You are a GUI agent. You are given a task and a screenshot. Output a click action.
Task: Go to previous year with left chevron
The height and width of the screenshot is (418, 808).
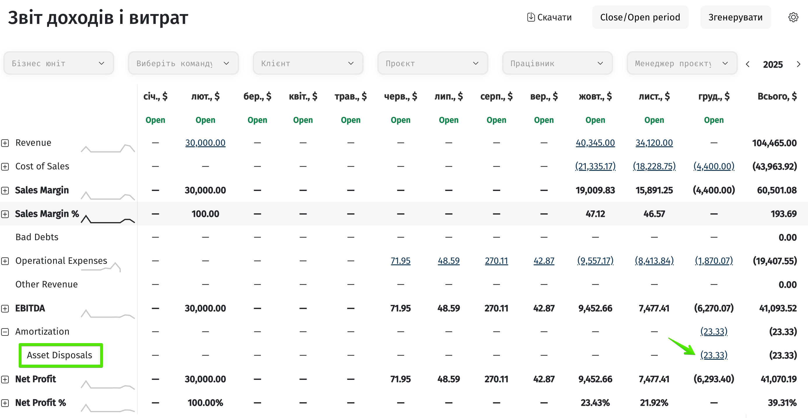[x=748, y=64]
